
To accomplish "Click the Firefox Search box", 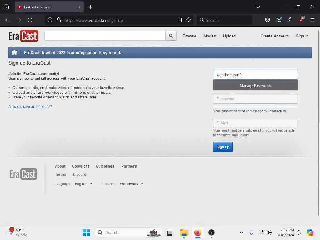I will [x=224, y=20].
